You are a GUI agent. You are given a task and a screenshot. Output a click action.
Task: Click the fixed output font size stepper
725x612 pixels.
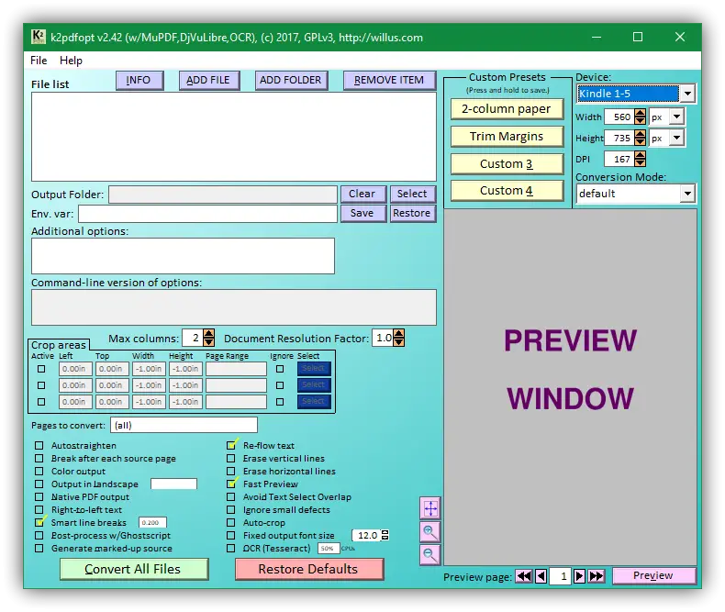tap(385, 535)
